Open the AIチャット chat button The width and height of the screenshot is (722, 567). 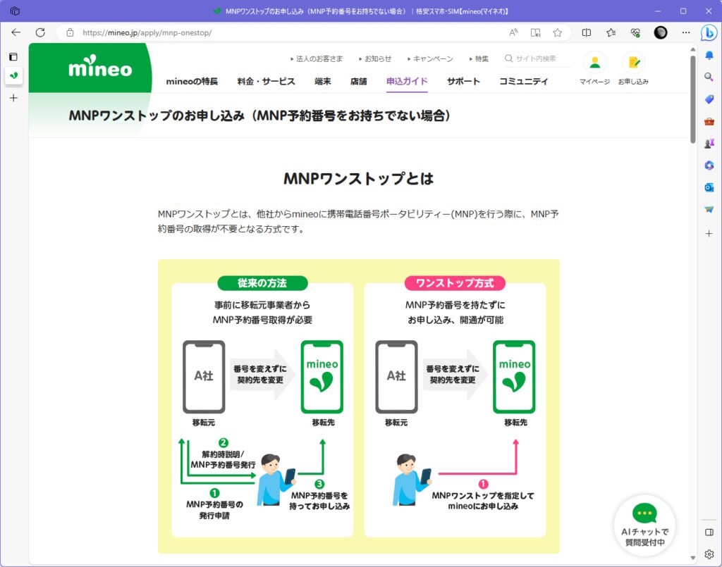tap(644, 525)
